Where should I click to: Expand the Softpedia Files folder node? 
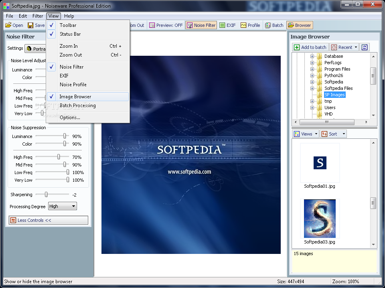click(x=312, y=88)
